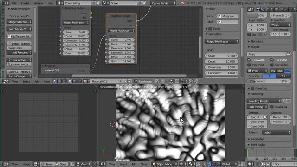
Task: Open the Sobol pattern dropdown
Action: [x=277, y=132]
